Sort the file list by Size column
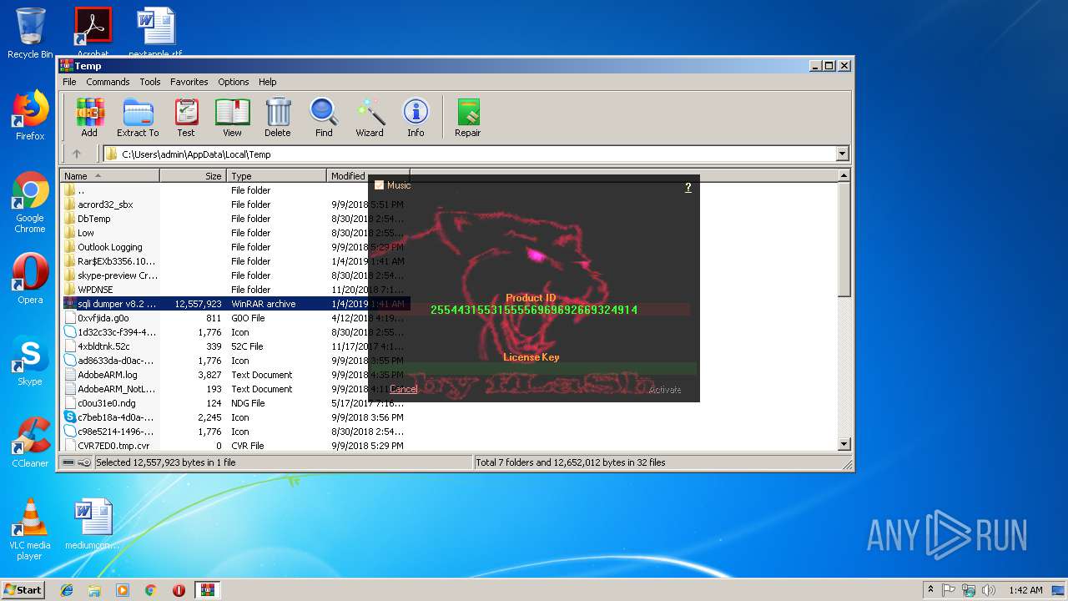 click(x=193, y=176)
